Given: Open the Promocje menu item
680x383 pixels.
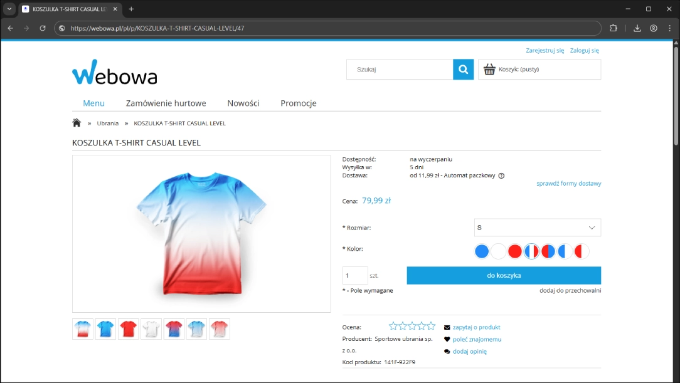Looking at the screenshot, I should (x=298, y=103).
